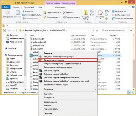Open Переместить в dropdown
The height and width of the screenshot is (116, 136).
[52, 12]
